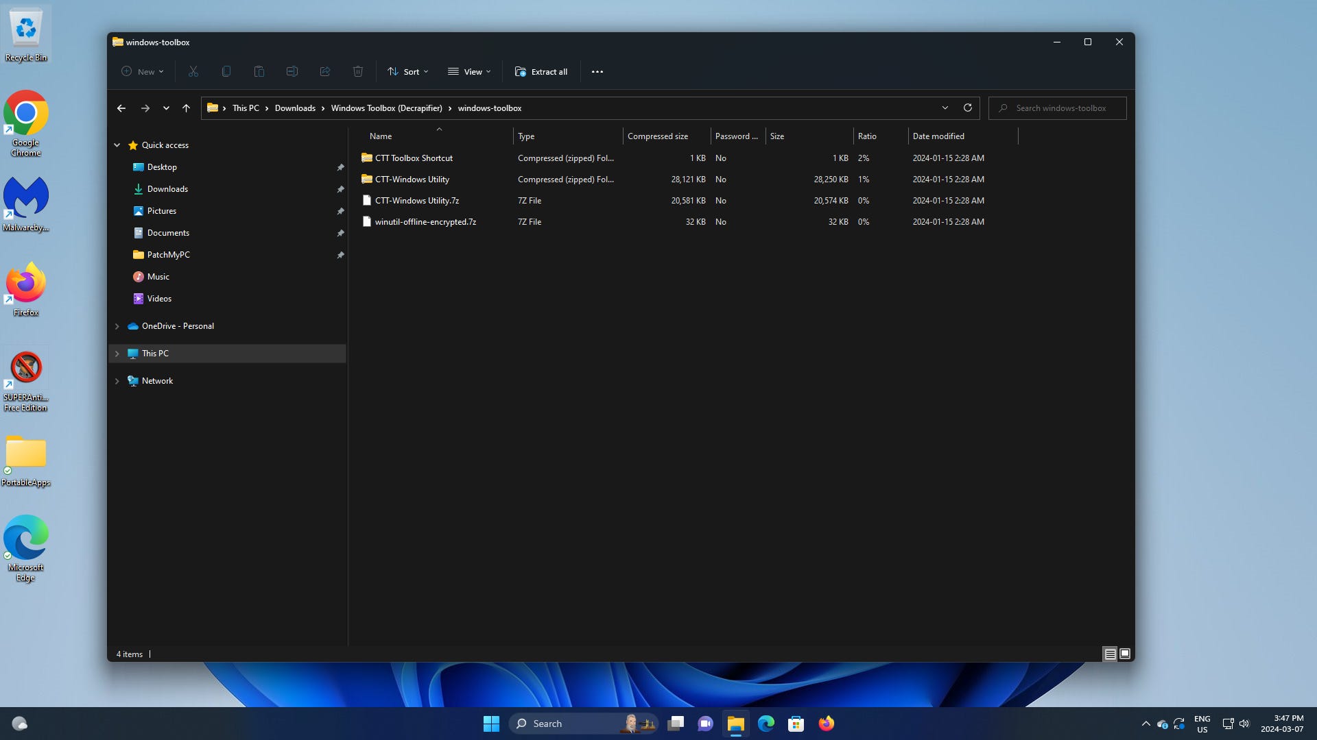Select the winutil-offline-encrypted.7z file
This screenshot has width=1317, height=740.
425,222
